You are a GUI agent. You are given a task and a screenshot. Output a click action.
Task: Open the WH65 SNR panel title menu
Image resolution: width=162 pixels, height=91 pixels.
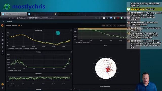tap(38, 89)
